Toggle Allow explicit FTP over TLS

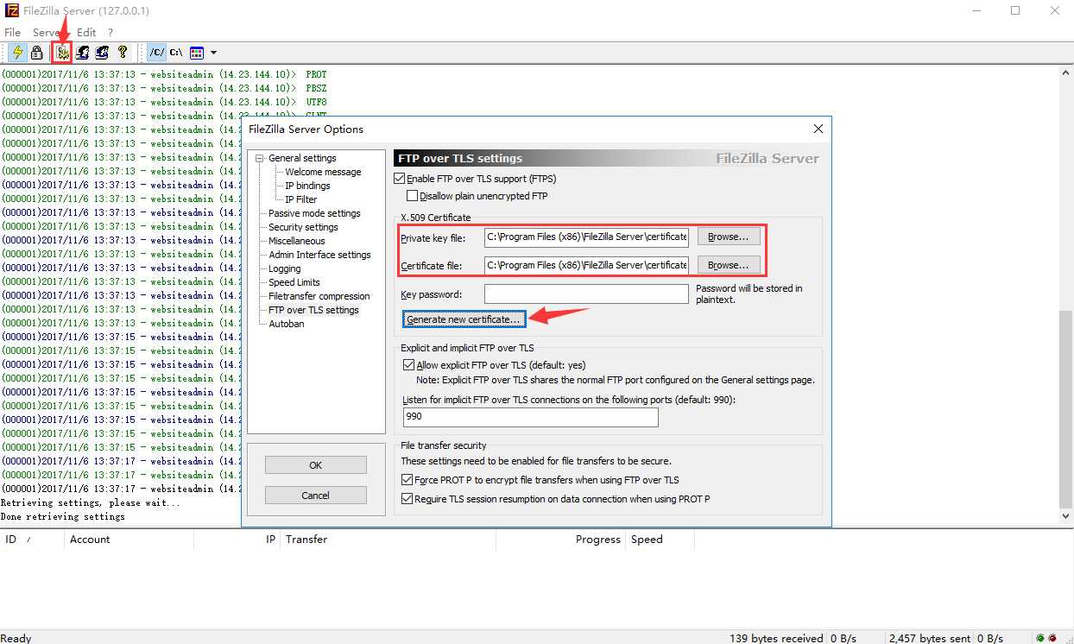(408, 365)
